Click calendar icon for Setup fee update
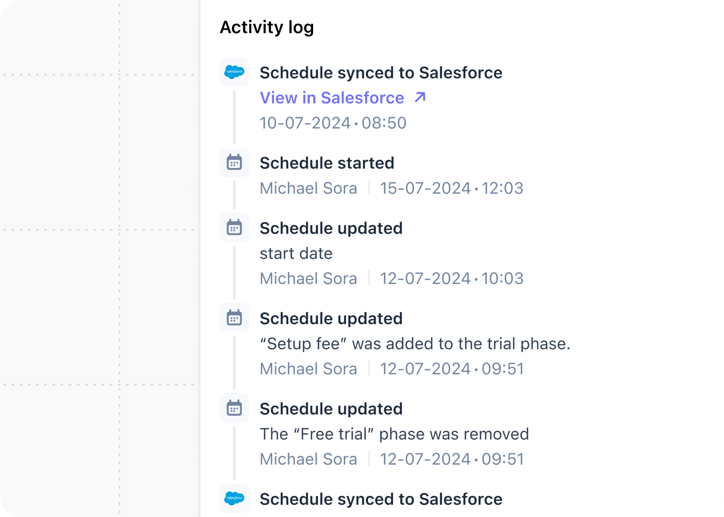This screenshot has height=517, width=724. tap(234, 318)
